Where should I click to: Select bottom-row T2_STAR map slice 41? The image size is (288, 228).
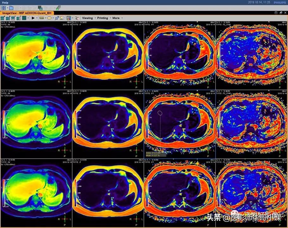(x=252, y=193)
